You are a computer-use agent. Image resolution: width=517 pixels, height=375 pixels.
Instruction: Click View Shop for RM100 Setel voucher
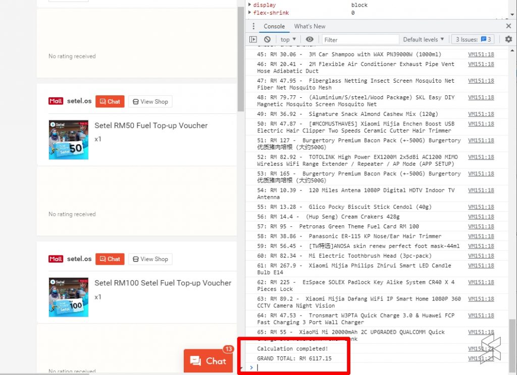pos(150,259)
